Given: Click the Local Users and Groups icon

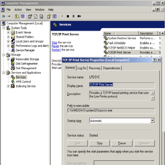Looking at the screenshot, I should click(x=13, y=41).
